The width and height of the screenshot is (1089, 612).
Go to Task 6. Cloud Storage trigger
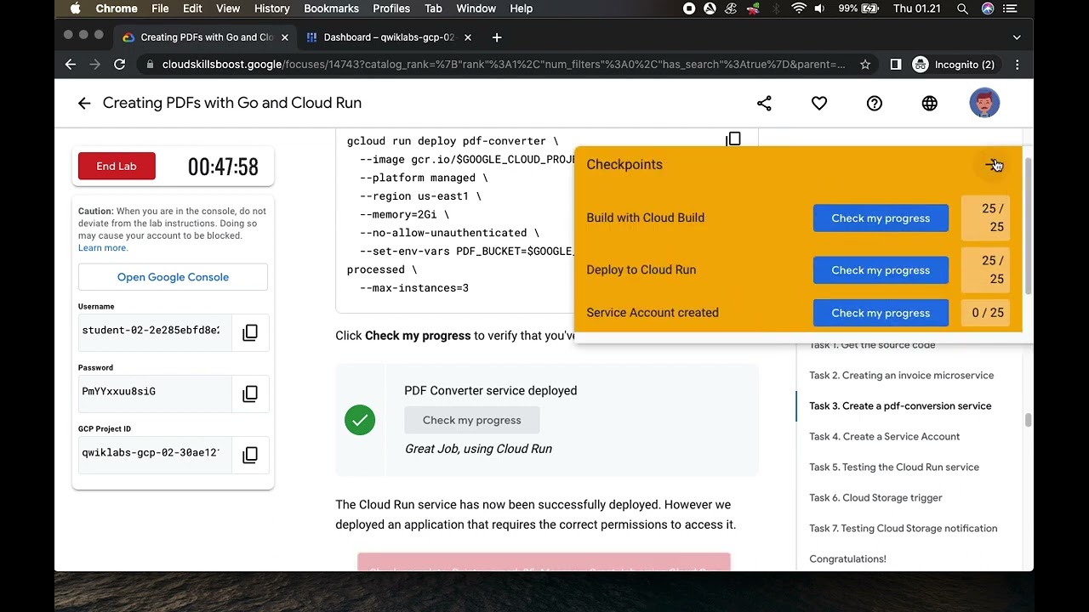click(875, 497)
